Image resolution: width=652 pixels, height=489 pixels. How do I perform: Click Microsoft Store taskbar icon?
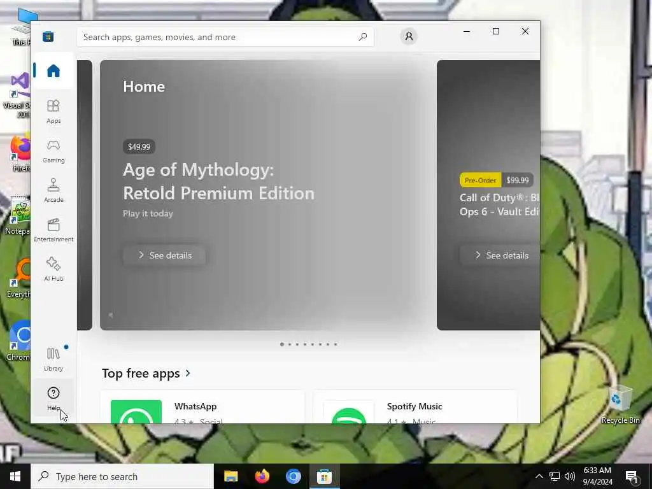(x=324, y=476)
